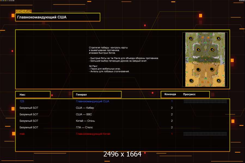245x163 pixels.
Task: Click general 'США — ВВС'
Action: coord(84,114)
